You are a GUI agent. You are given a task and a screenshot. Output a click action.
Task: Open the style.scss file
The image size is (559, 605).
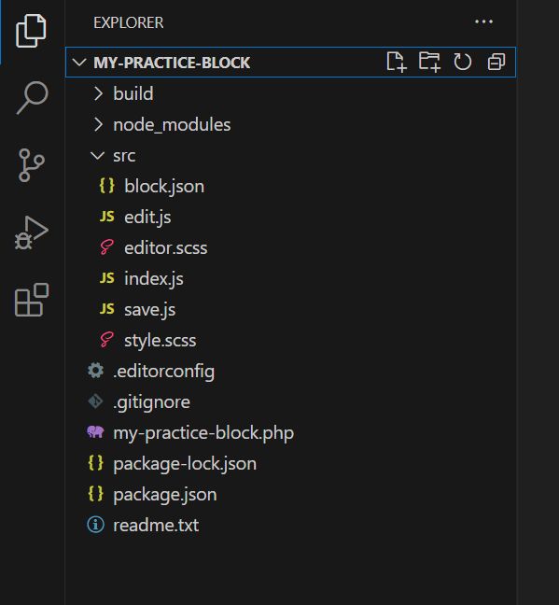point(161,341)
